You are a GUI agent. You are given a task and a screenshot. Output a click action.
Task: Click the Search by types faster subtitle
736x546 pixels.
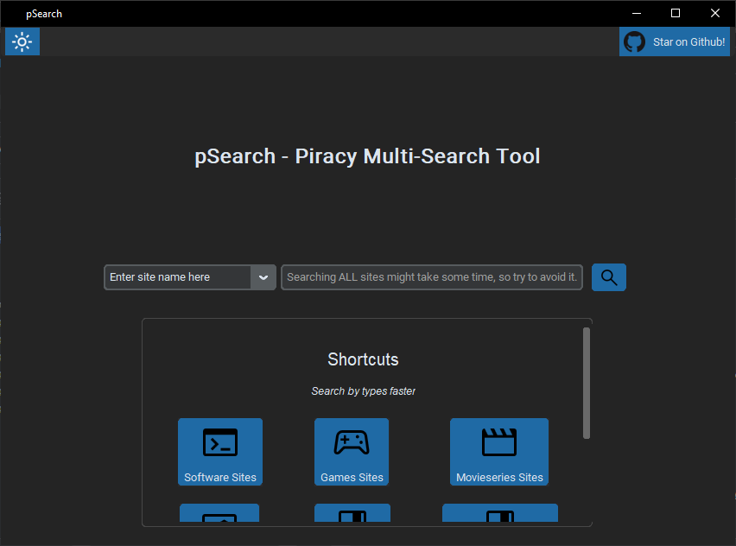point(364,391)
